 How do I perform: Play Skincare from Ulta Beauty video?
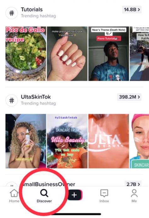tap(67, 141)
